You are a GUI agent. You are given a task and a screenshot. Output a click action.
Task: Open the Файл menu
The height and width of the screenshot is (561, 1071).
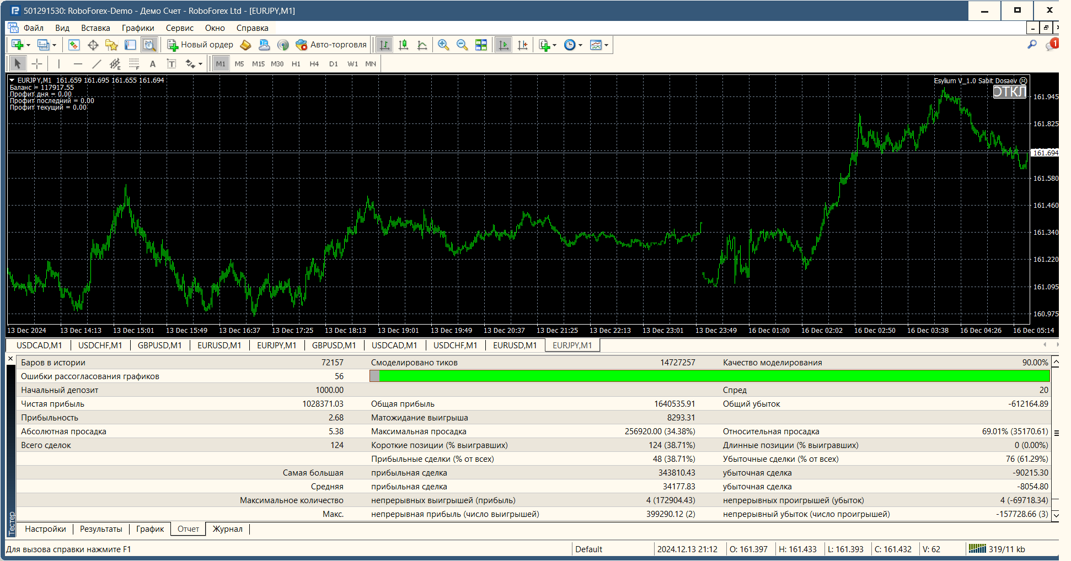[34, 28]
